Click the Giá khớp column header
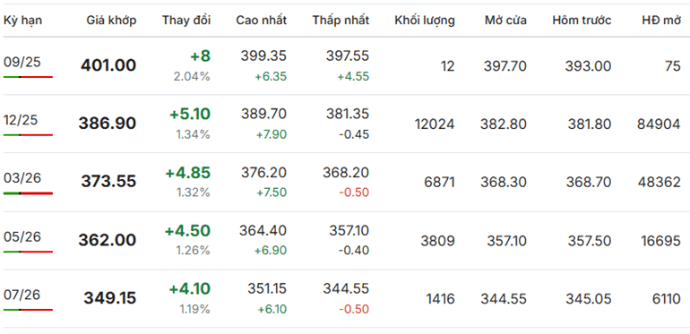Image resolution: width=690 pixels, height=334 pixels. click(111, 21)
